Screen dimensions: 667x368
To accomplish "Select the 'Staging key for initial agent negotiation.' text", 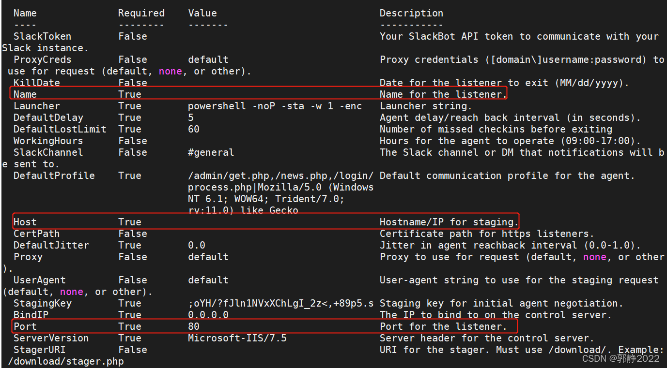I will (501, 303).
